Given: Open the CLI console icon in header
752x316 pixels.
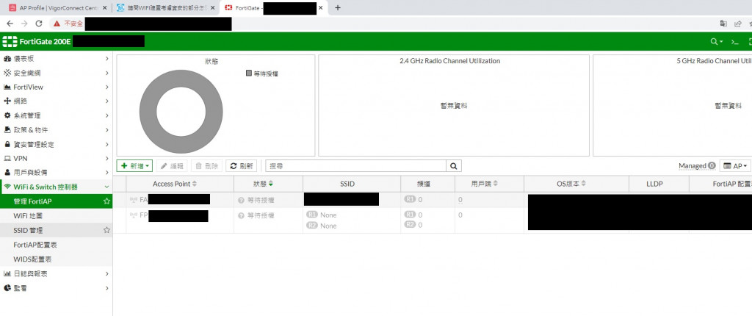Looking at the screenshot, I should click(734, 42).
